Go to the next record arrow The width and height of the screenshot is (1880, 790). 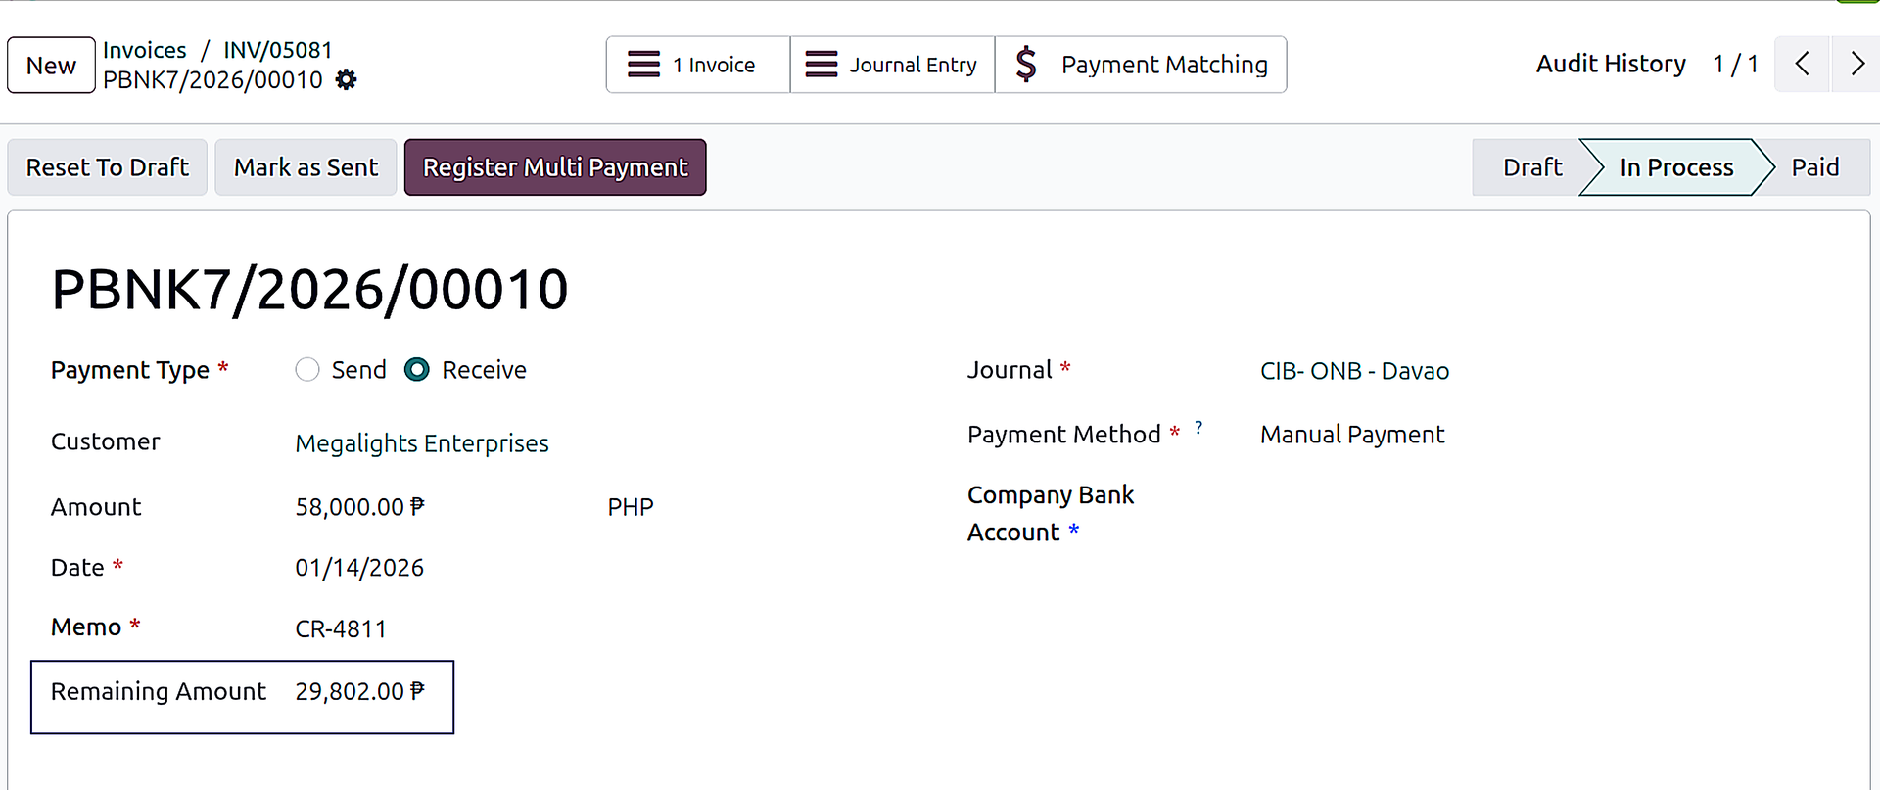[1856, 65]
